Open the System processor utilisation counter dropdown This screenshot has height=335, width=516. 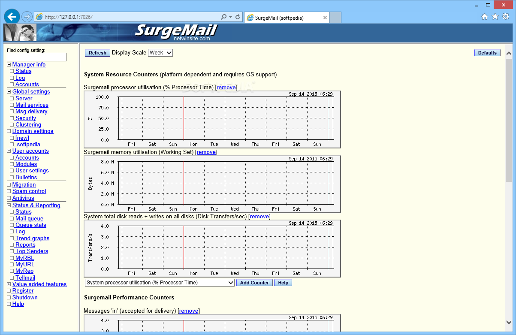160,283
